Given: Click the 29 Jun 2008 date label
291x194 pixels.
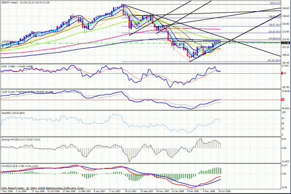Looking at the screenshot, I should pos(224,191).
